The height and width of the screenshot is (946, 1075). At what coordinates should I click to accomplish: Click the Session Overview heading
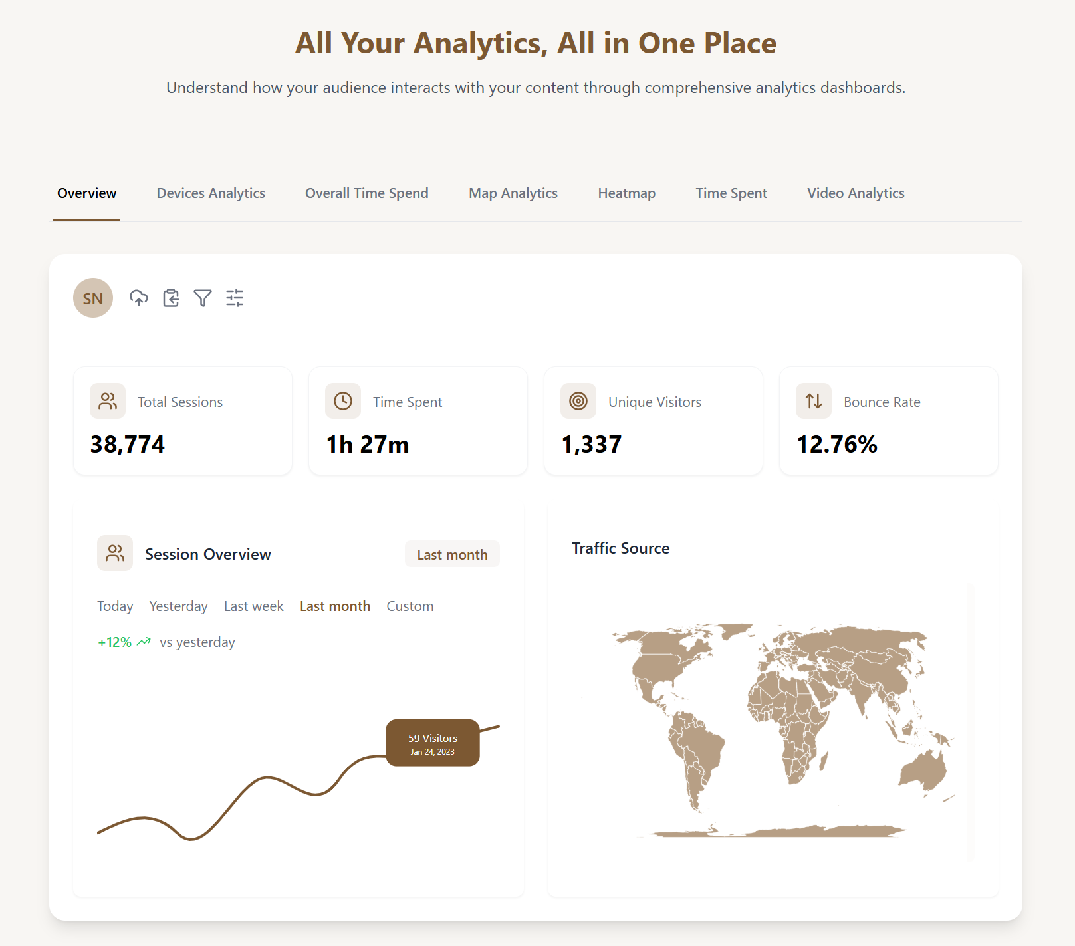[208, 554]
